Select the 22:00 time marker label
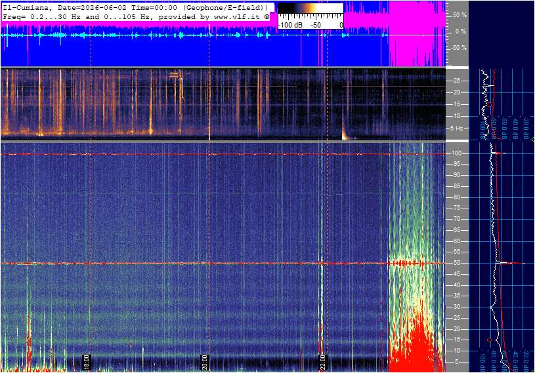The height and width of the screenshot is (373, 535). pos(323,362)
